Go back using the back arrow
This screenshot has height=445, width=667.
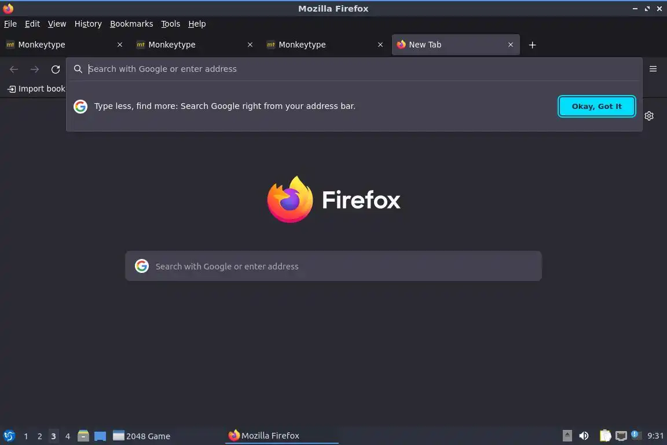(14, 70)
